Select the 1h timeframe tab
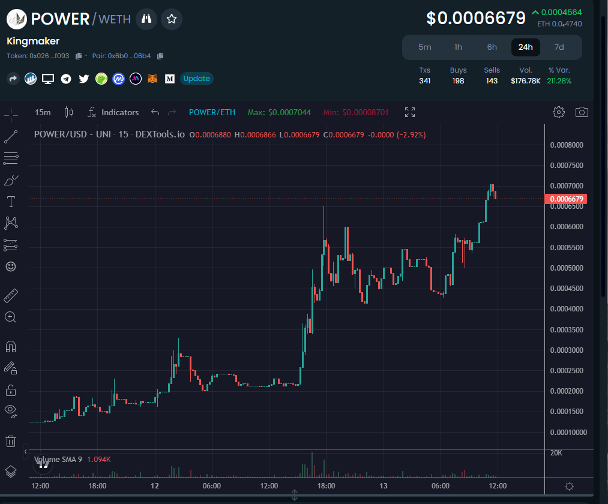Screen dimensions: 608x504 458,47
